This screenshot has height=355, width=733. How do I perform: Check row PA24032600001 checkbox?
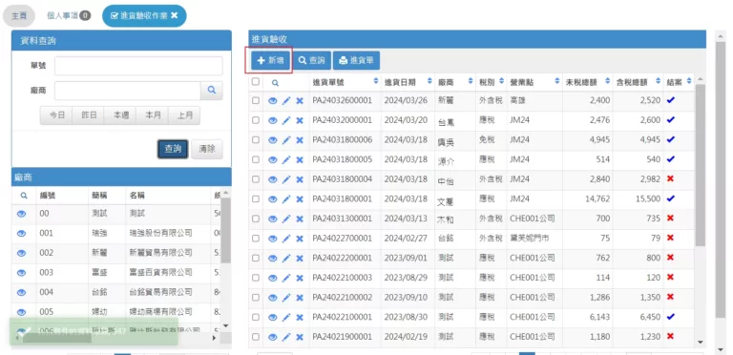[255, 100]
